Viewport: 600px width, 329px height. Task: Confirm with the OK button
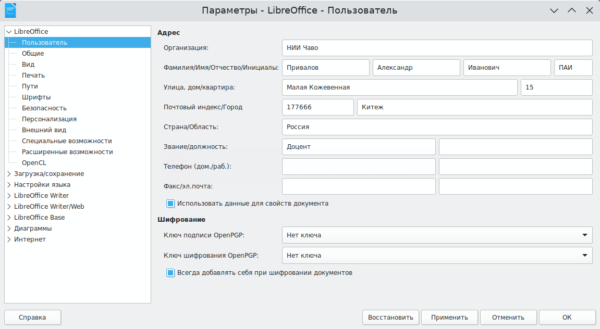click(567, 318)
